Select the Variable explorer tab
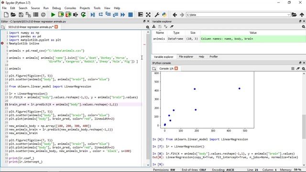The height and width of the screenshot is (172, 306). click(x=164, y=57)
